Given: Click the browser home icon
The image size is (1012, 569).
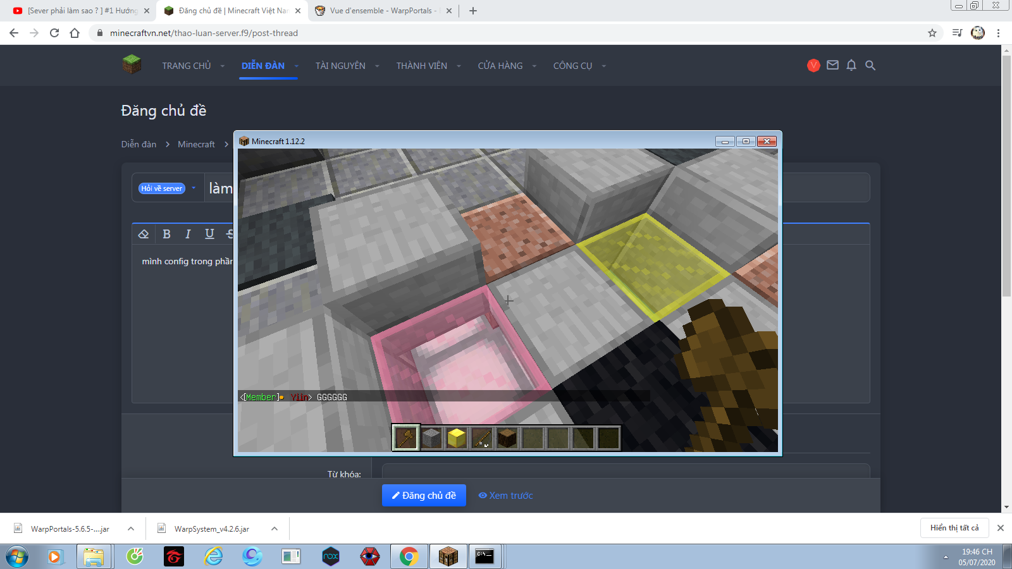Looking at the screenshot, I should point(75,33).
